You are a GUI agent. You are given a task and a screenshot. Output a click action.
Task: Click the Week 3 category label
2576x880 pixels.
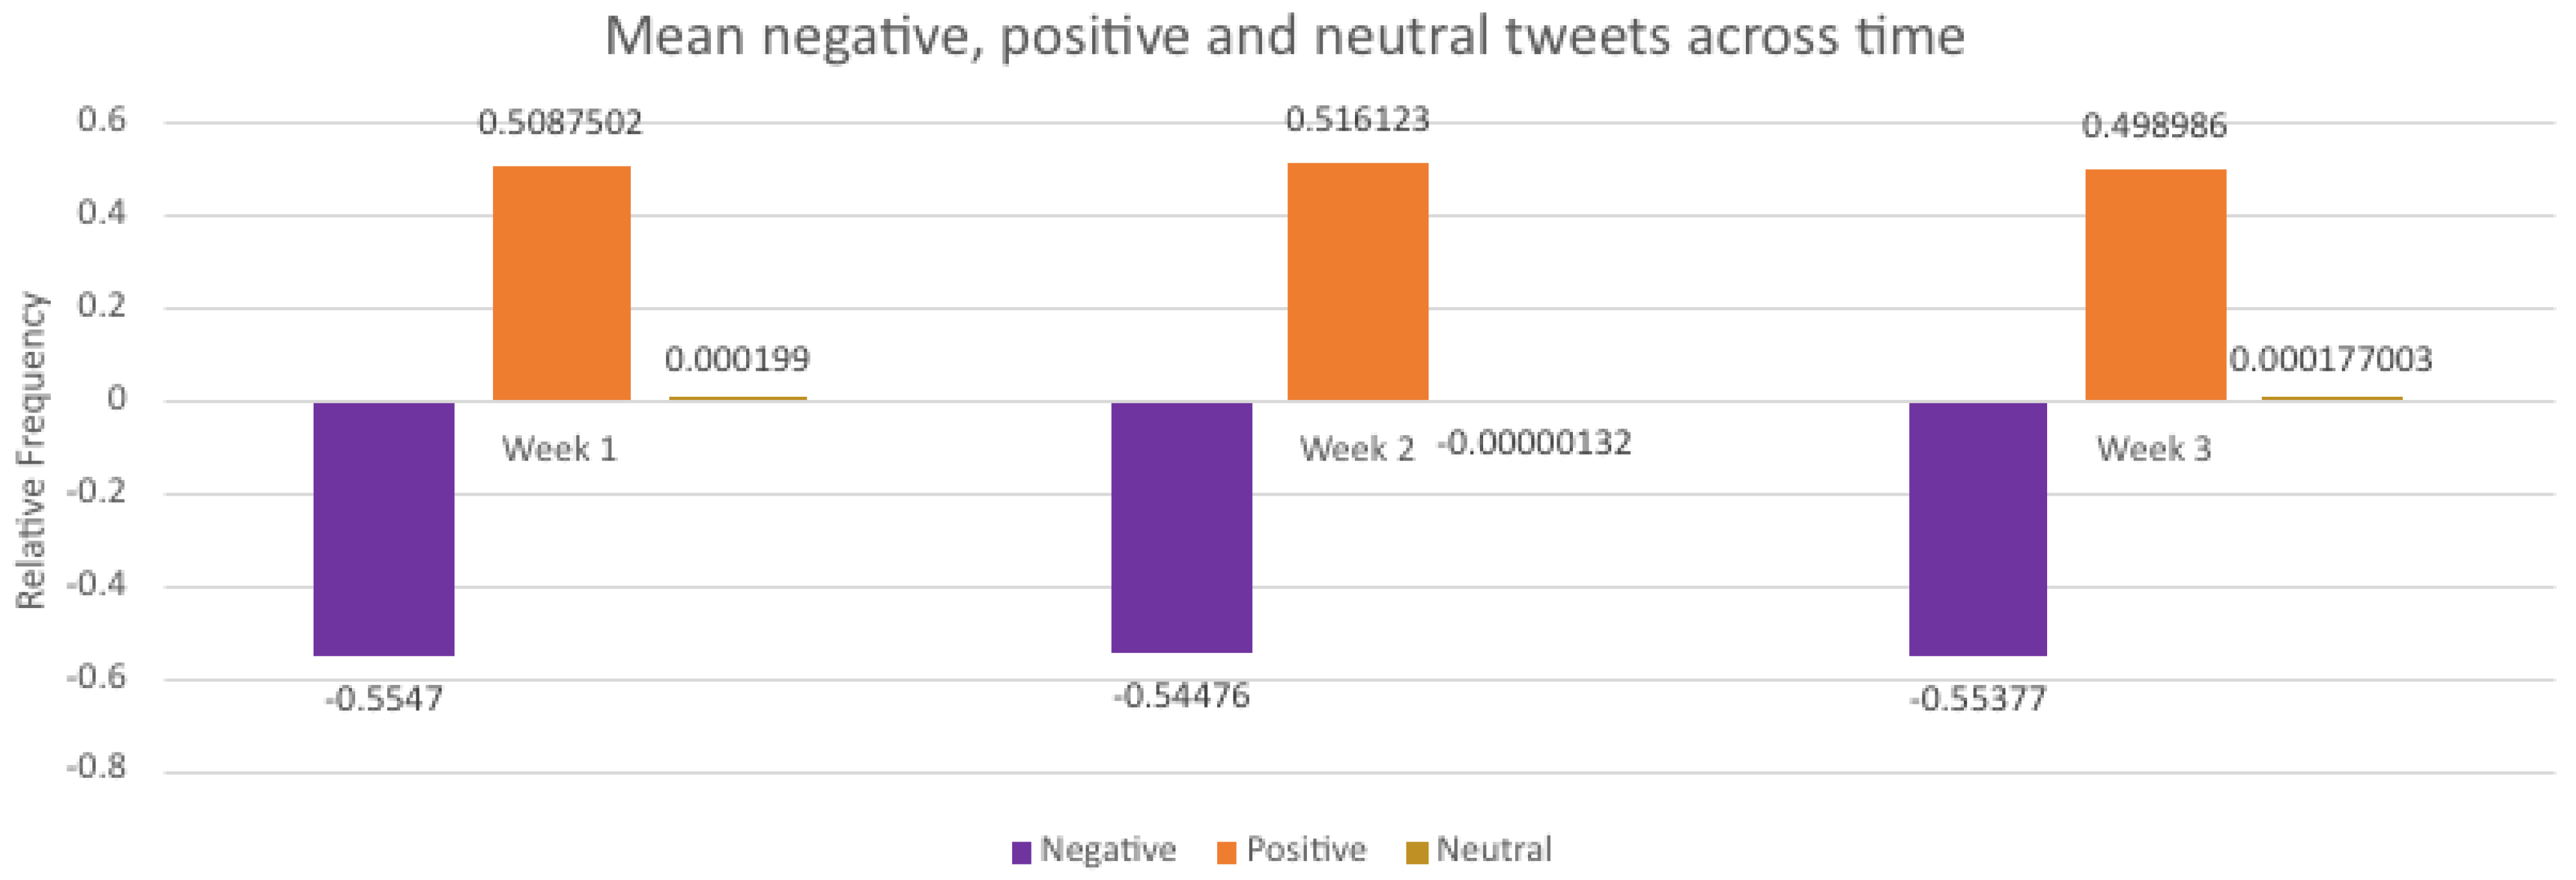[x=2154, y=449]
